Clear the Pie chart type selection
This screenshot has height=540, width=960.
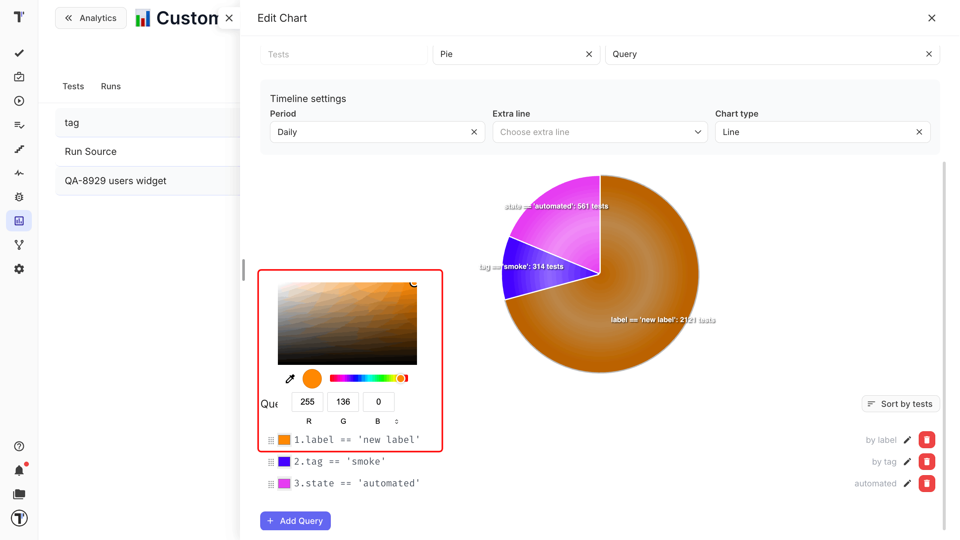(x=589, y=54)
